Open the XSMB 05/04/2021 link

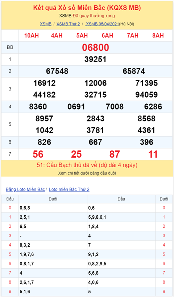coord(102,24)
